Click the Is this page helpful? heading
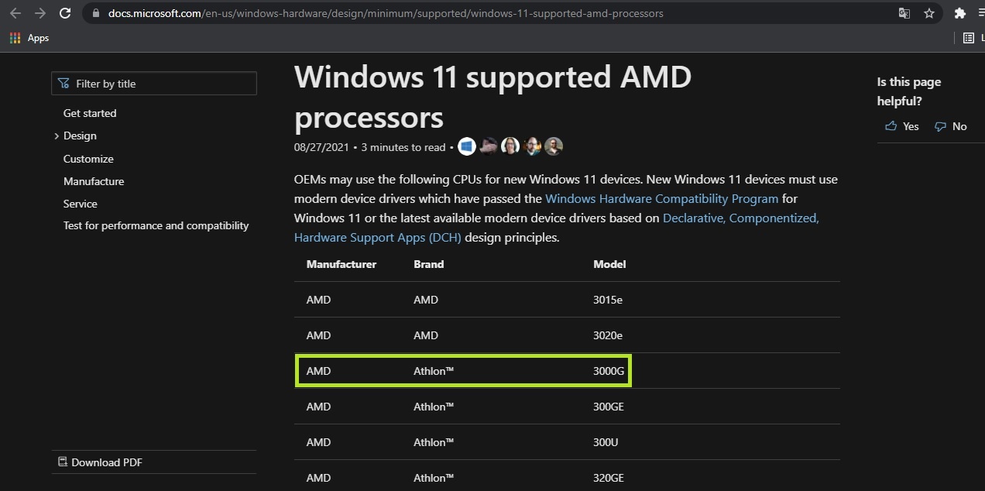985x491 pixels. pos(909,91)
